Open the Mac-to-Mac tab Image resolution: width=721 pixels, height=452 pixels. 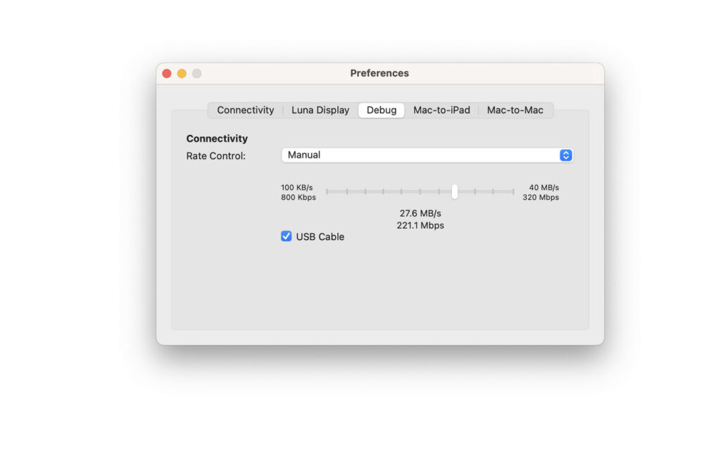tap(516, 110)
